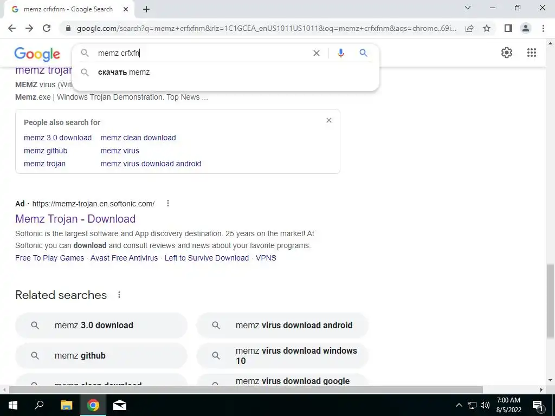Click the blue magnifier search button
555x416 pixels.
(363, 53)
